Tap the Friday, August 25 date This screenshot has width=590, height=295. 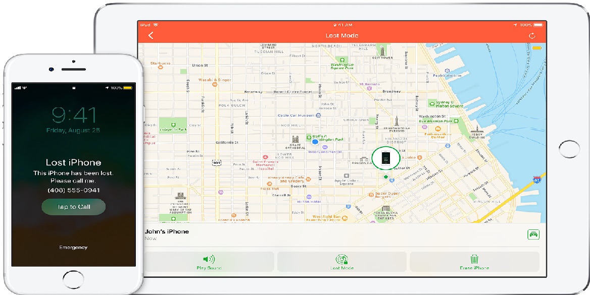coord(73,131)
